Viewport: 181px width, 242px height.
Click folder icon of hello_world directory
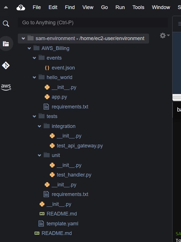click(x=41, y=77)
